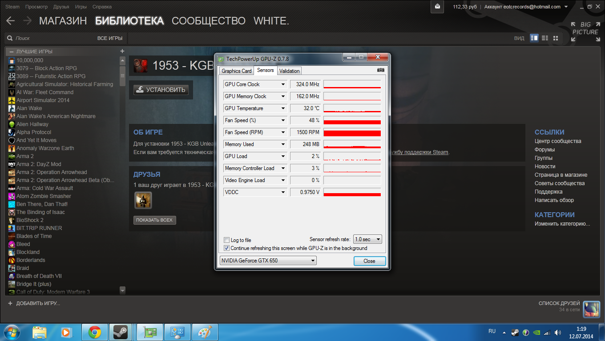Open GPU Memory Clock sensor dropdown

(x=283, y=96)
